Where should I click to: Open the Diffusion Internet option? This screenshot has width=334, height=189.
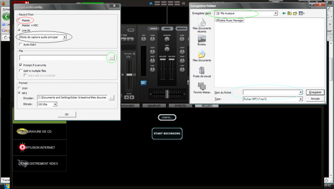tap(39, 148)
